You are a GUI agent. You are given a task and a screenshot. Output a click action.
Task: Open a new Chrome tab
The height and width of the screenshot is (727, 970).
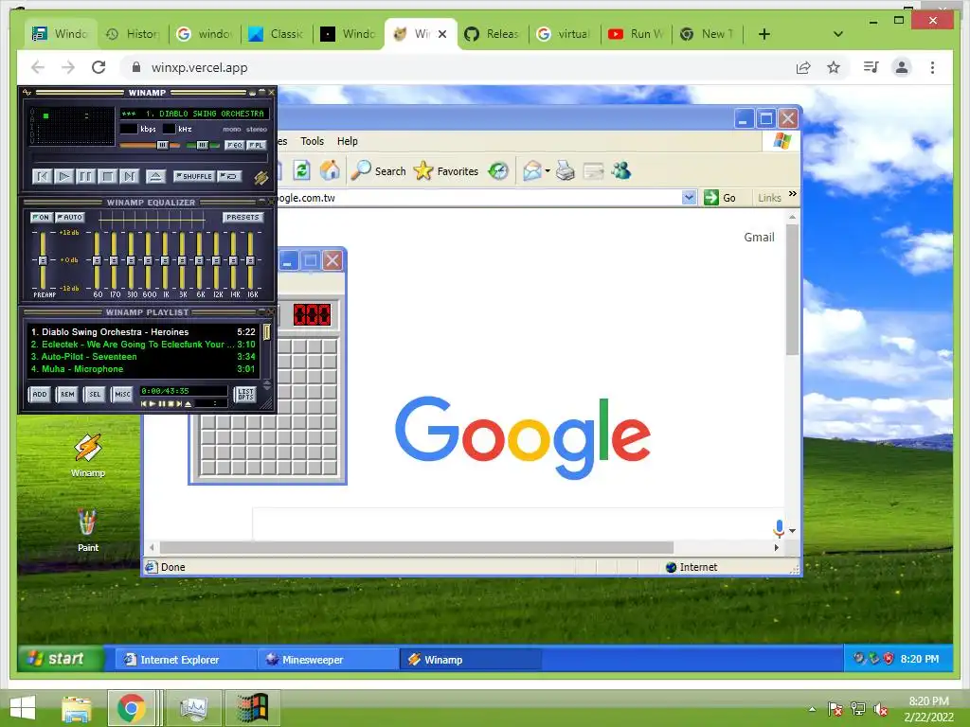click(764, 34)
